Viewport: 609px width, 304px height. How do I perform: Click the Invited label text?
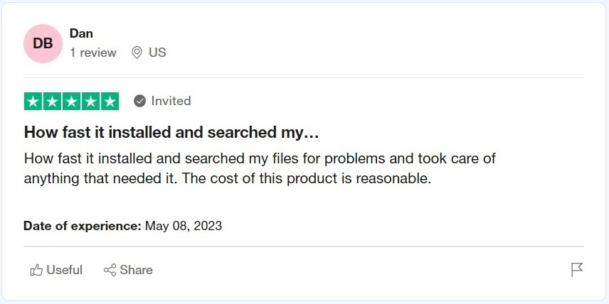[x=171, y=101]
